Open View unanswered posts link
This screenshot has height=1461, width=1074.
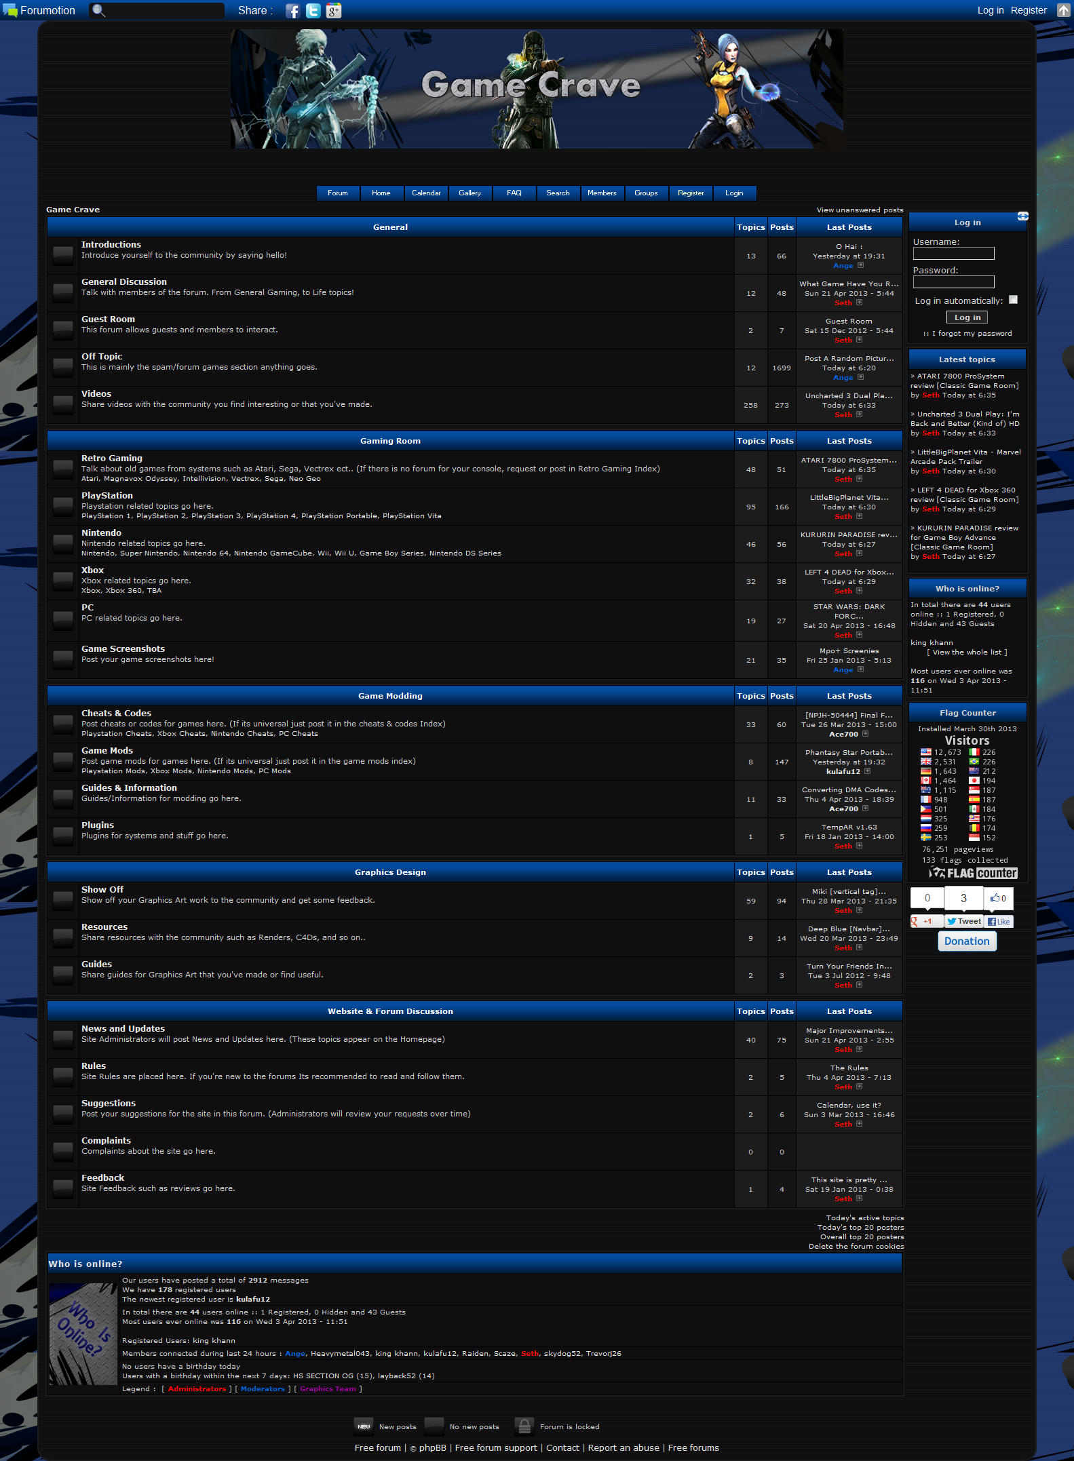click(860, 210)
